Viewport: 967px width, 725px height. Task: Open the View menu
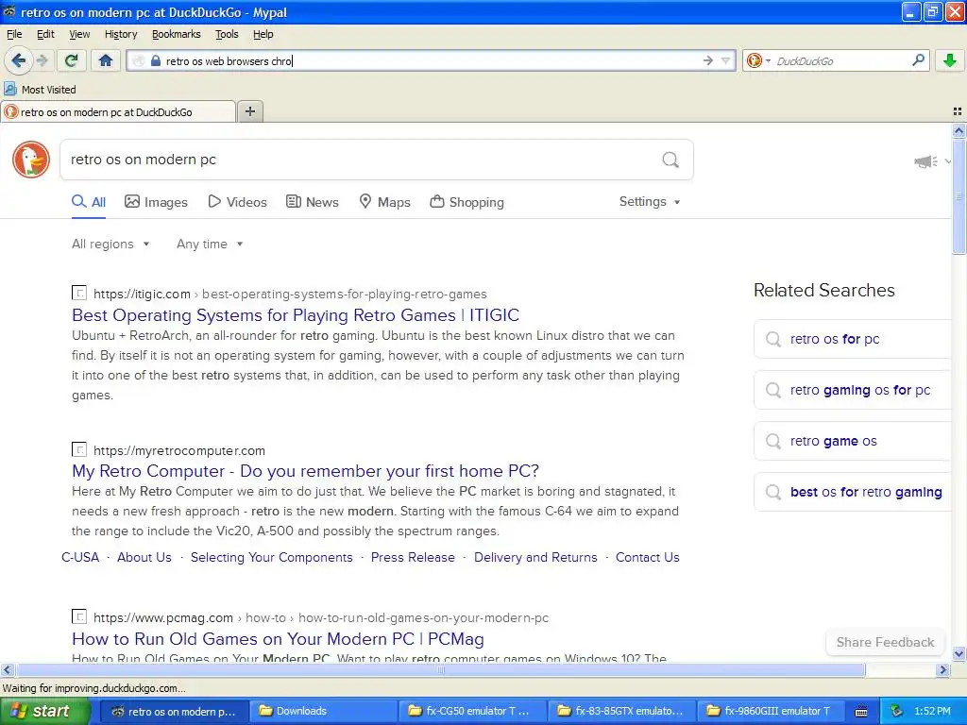click(79, 35)
